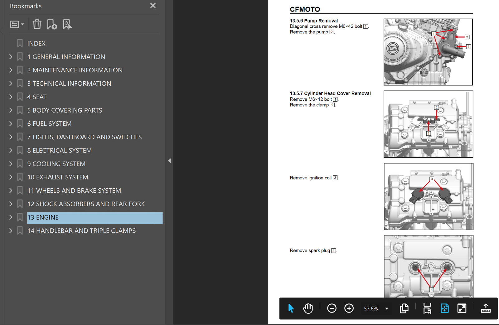
Task: Click the ignition coil diagram image
Action: 429,196
